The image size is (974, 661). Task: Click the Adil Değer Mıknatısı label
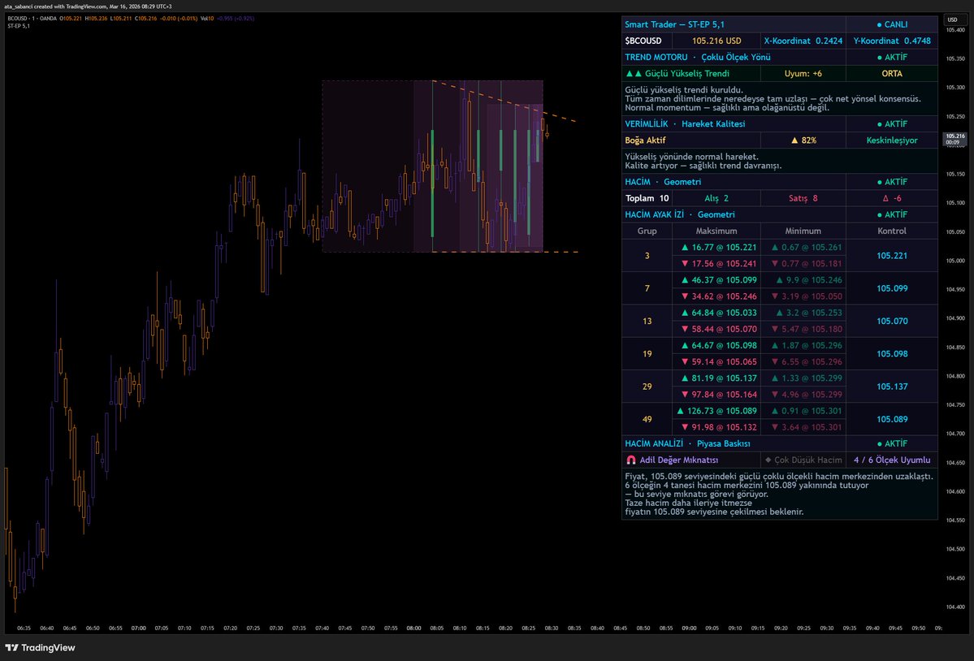pyautogui.click(x=679, y=460)
